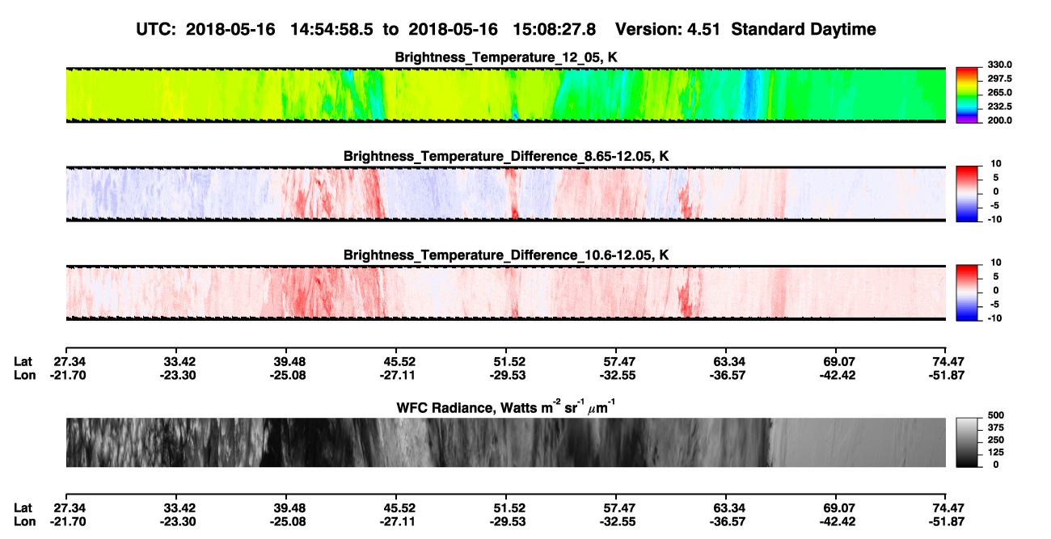1051x539 pixels.
Task: Click the 'Lat' axis label above the WFC Radiance panel
Action: 23,361
